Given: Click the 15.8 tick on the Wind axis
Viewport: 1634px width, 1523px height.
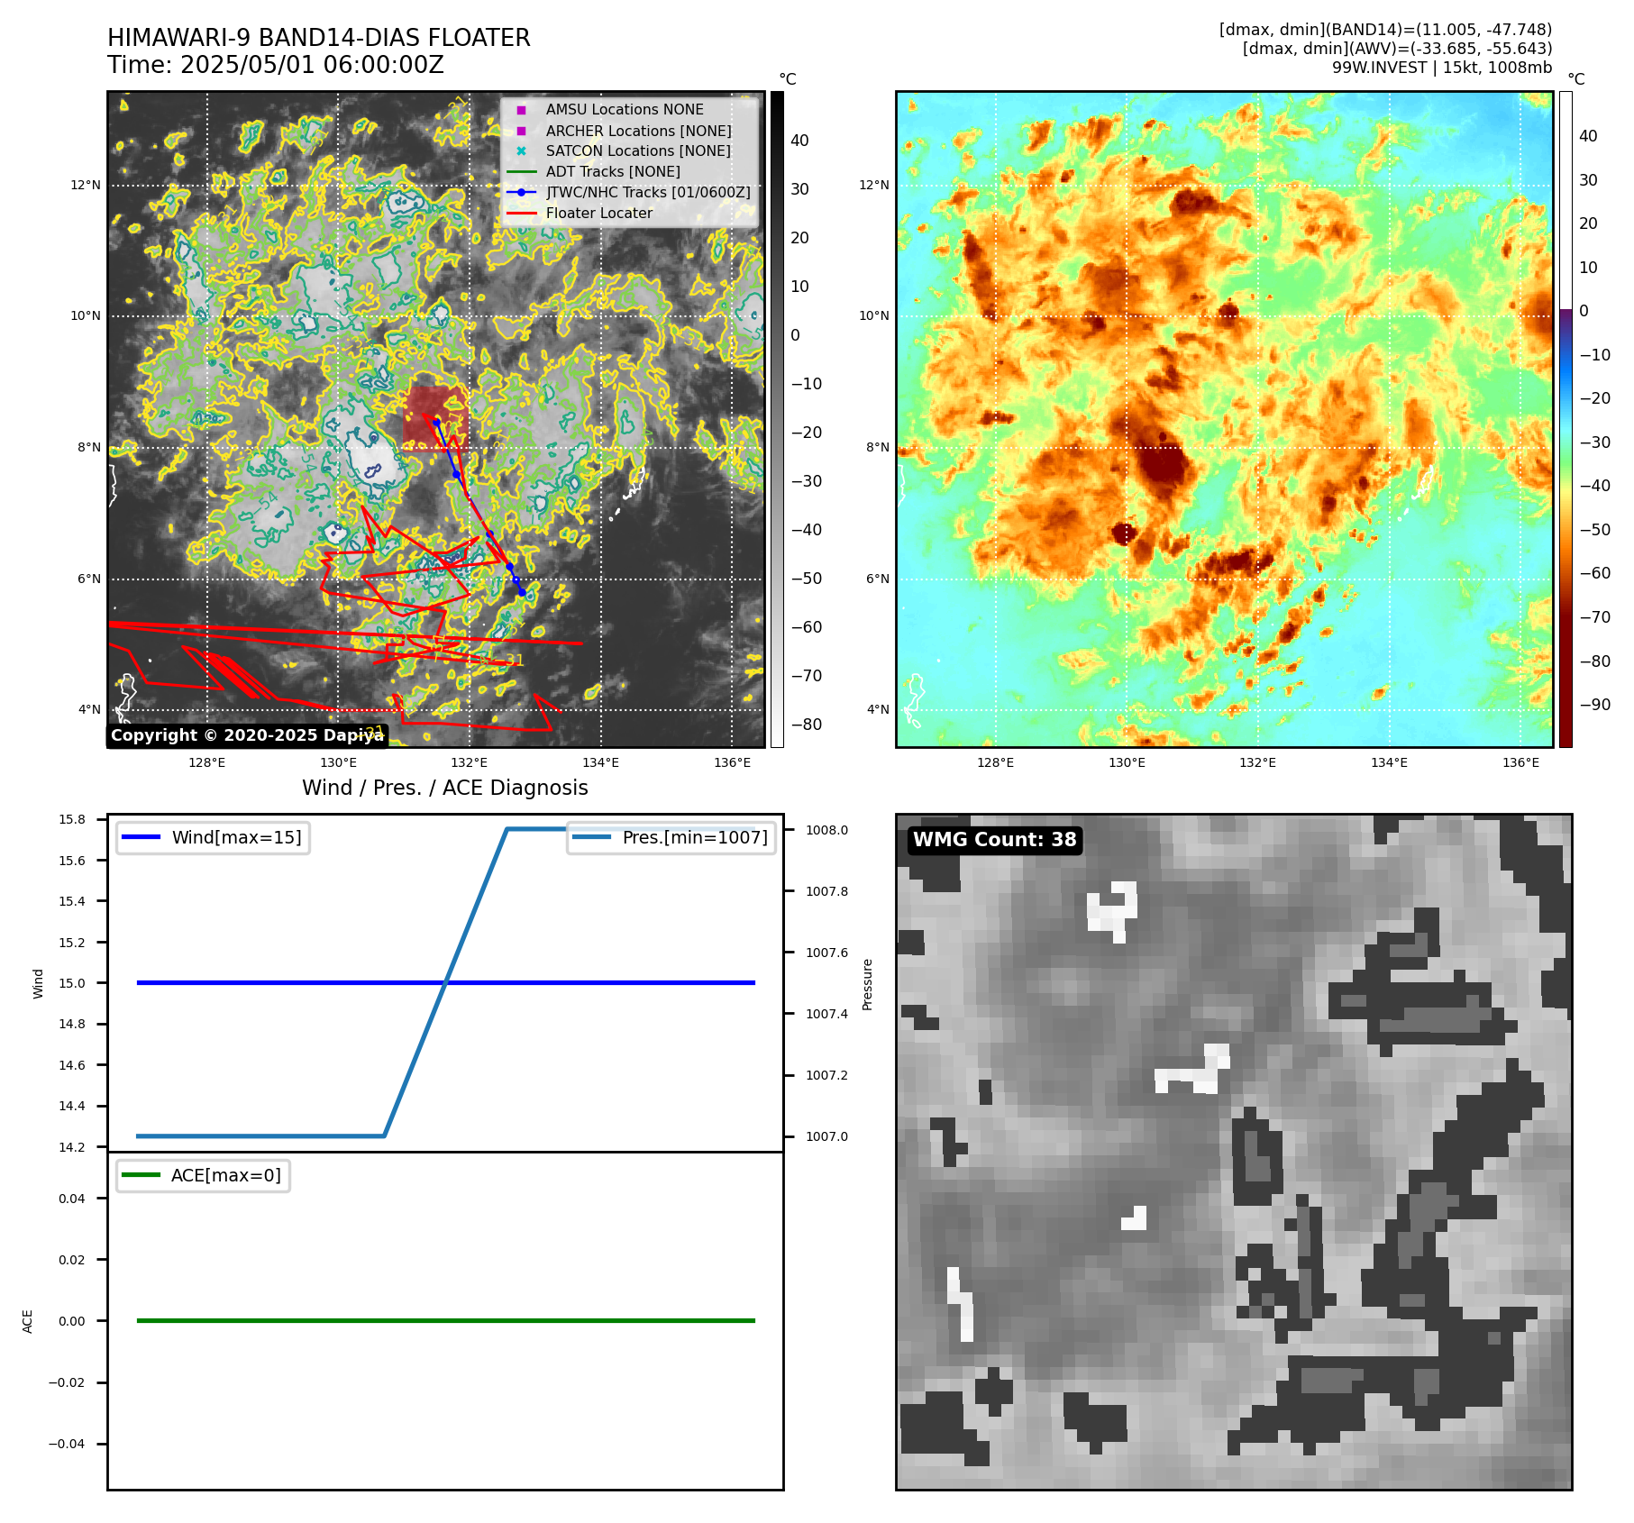Looking at the screenshot, I should coord(72,819).
